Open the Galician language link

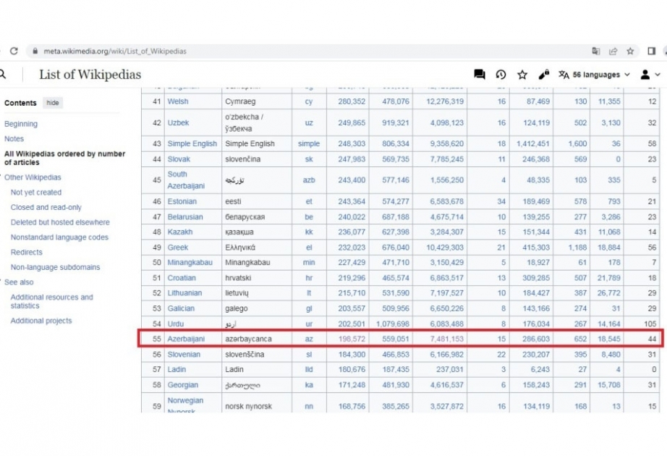[x=181, y=308]
